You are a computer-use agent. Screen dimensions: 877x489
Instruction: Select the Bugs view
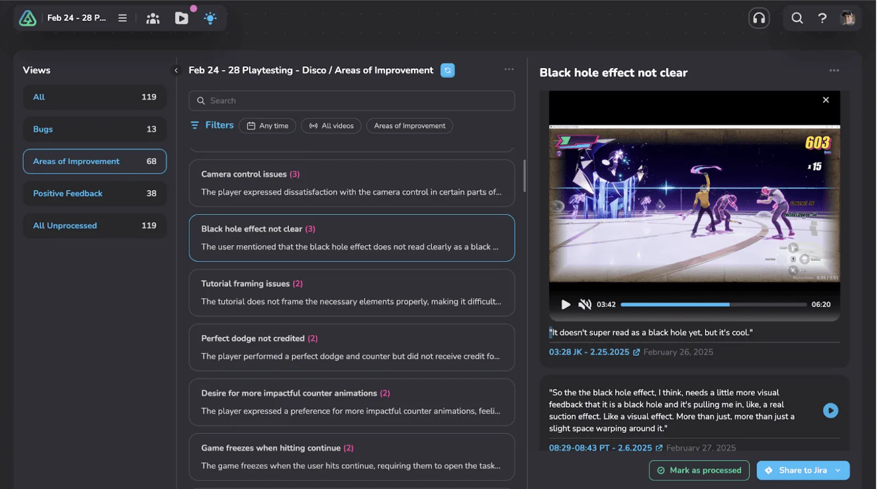point(95,129)
